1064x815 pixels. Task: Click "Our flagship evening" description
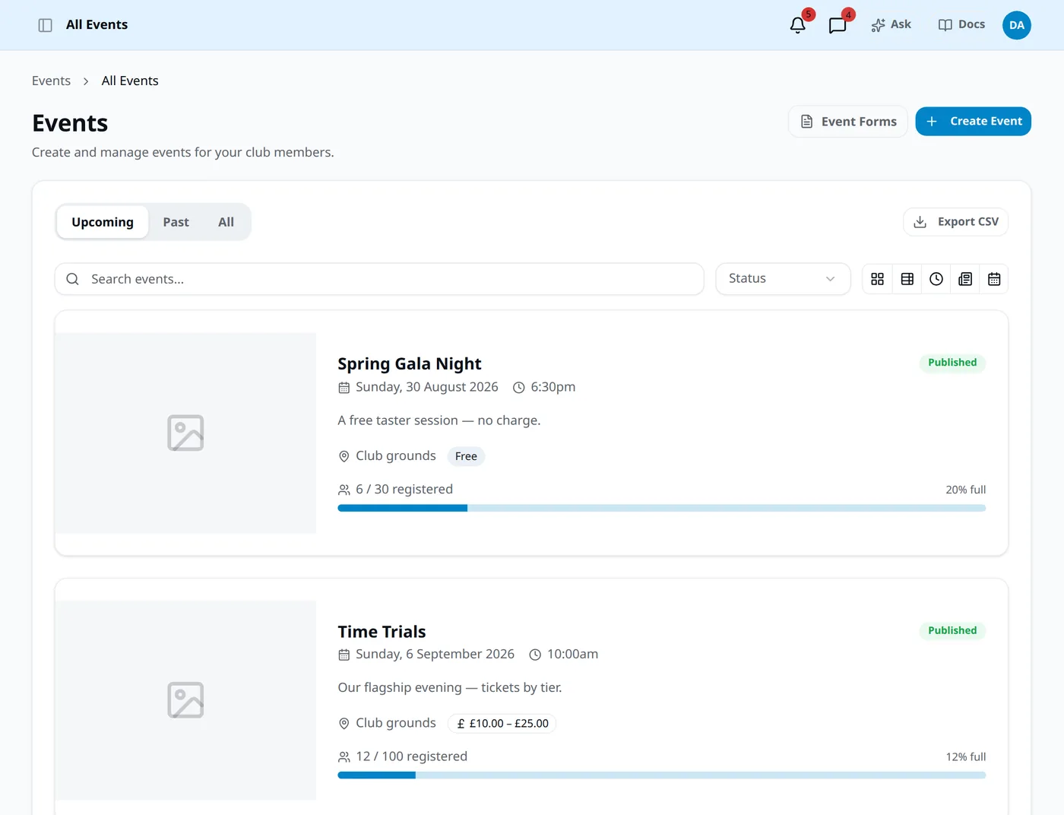click(450, 687)
